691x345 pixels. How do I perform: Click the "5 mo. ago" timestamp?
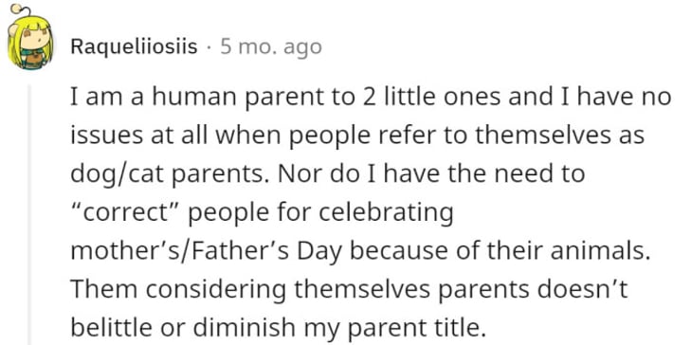click(x=271, y=46)
